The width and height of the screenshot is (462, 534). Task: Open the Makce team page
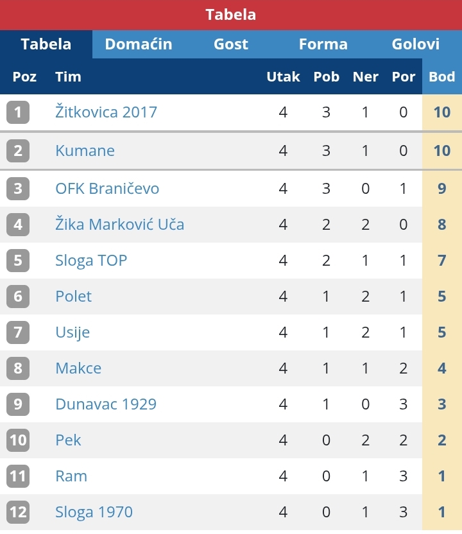pos(78,368)
